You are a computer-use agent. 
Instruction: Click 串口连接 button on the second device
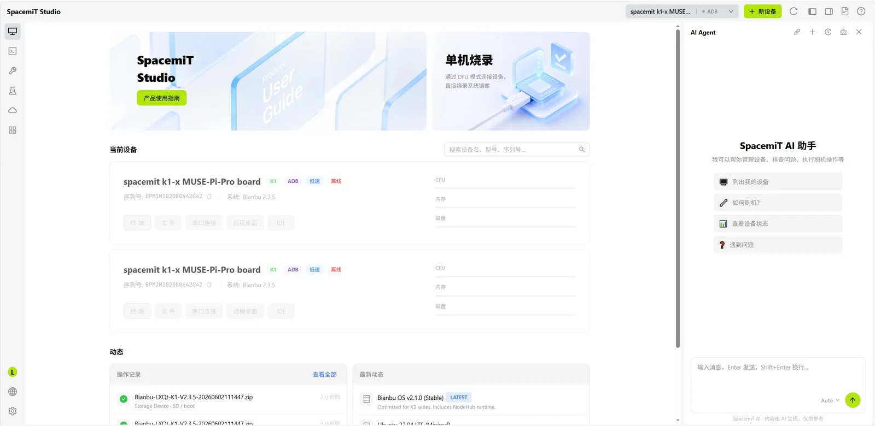204,311
